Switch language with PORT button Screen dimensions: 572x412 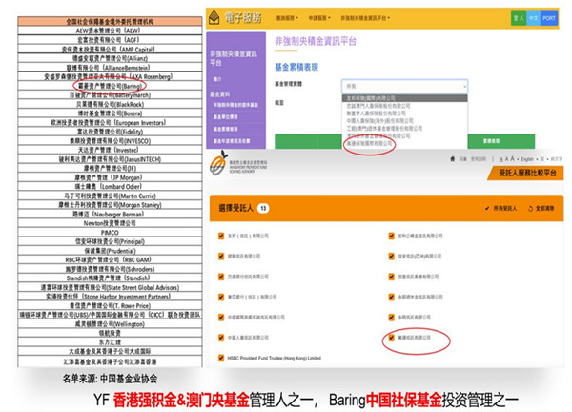(549, 18)
